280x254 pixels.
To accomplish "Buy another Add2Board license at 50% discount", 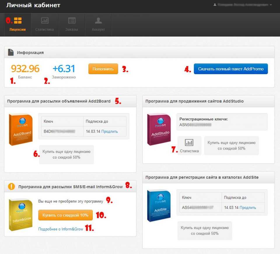I will point(66,154).
